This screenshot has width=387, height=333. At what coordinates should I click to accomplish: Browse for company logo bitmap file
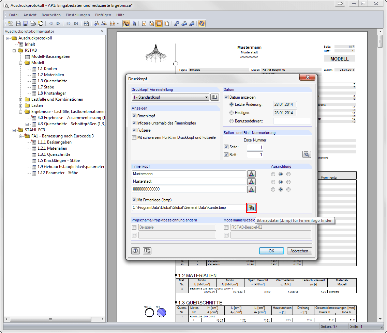252,207
